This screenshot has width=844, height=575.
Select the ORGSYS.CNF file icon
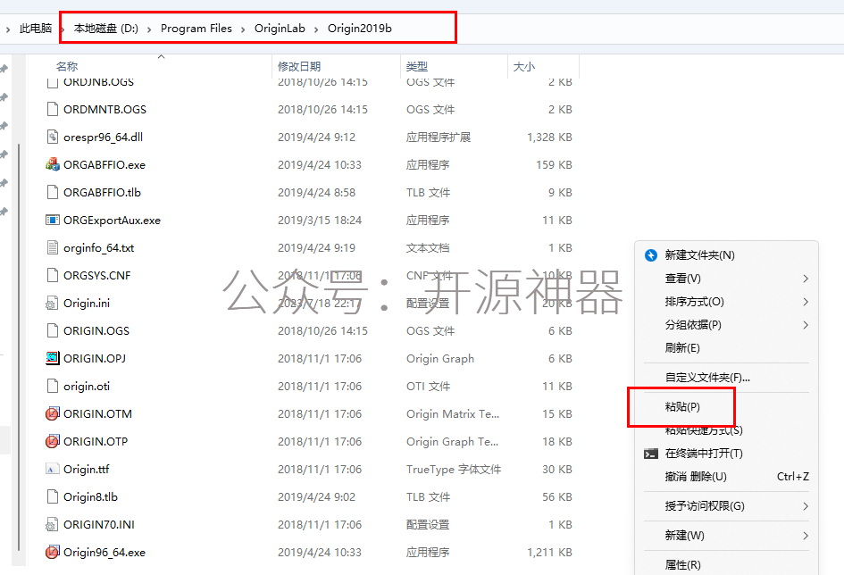(52, 275)
